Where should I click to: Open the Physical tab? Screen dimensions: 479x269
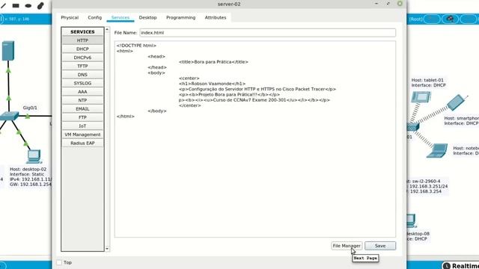point(70,18)
